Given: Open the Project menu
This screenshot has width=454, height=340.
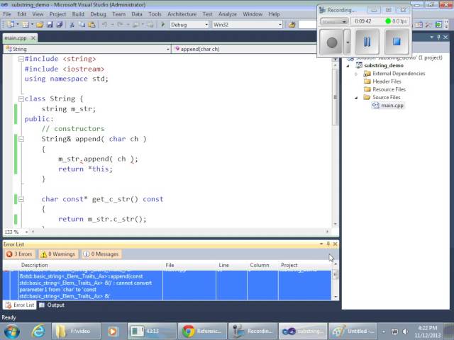Looking at the screenshot, I should point(57,14).
